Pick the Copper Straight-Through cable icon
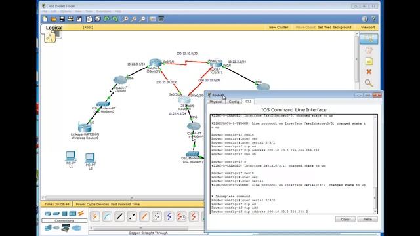The height and width of the screenshot is (236, 420). tap(119, 216)
